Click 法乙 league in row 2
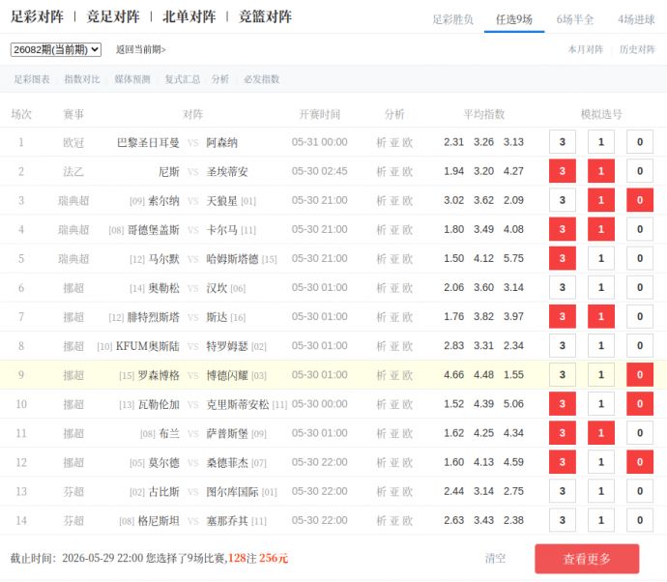667x582 pixels. point(73,171)
